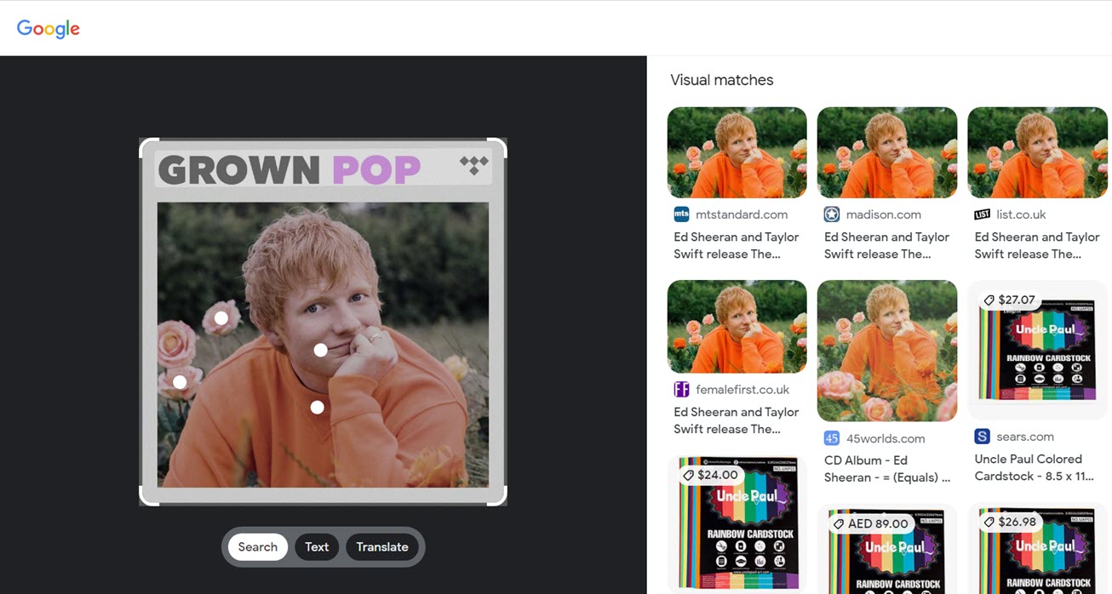Viewport: 1112px width, 594px height.
Task: Select the white dot on the orange sweater
Action: 317,408
